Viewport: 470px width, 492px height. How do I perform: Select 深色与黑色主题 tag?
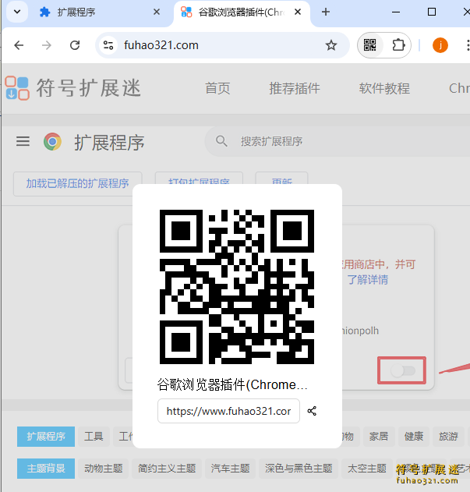(299, 469)
